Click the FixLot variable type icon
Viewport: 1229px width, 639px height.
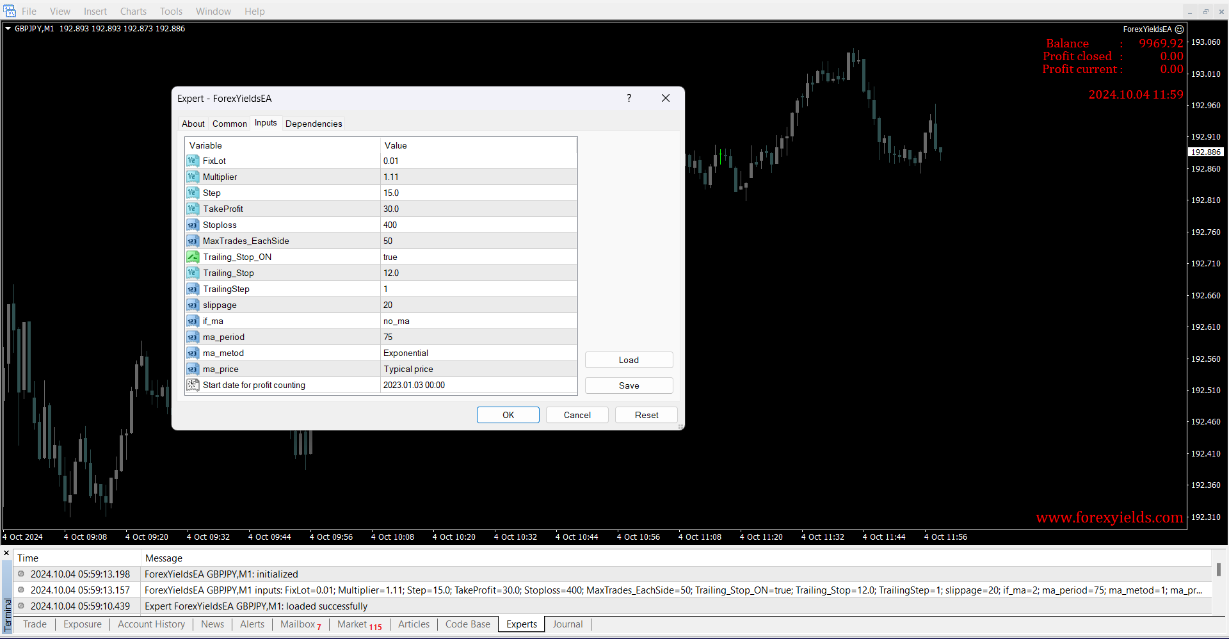193,161
